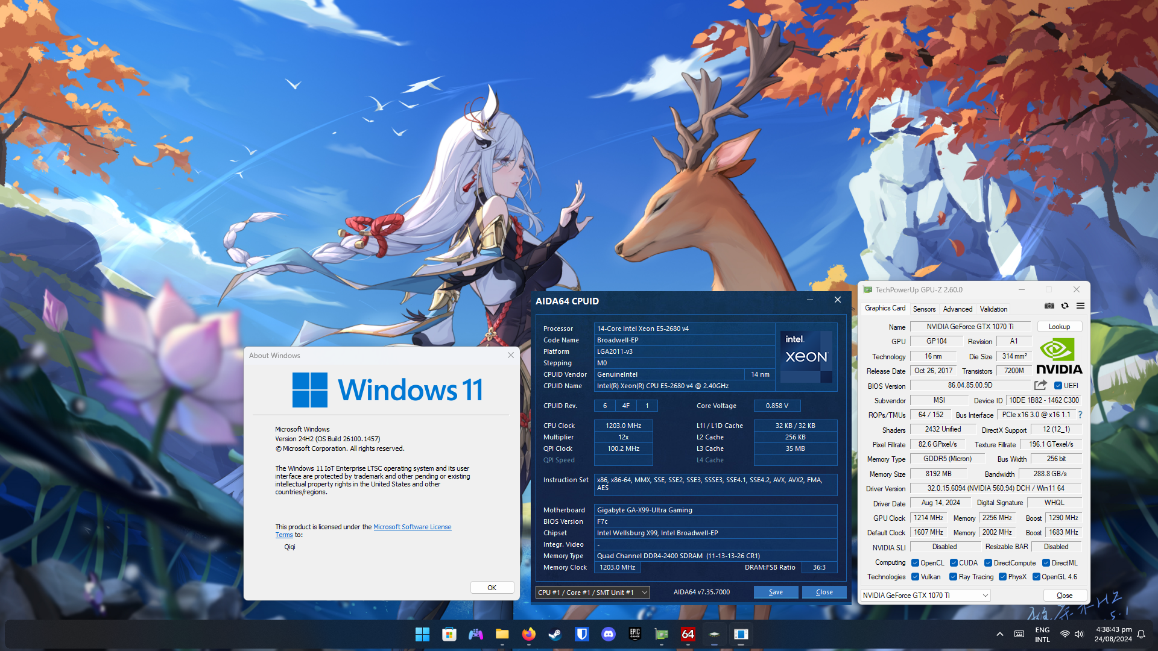The width and height of the screenshot is (1158, 651).
Task: Click the NVIDIA logo in GPU-Z
Action: coord(1059,356)
